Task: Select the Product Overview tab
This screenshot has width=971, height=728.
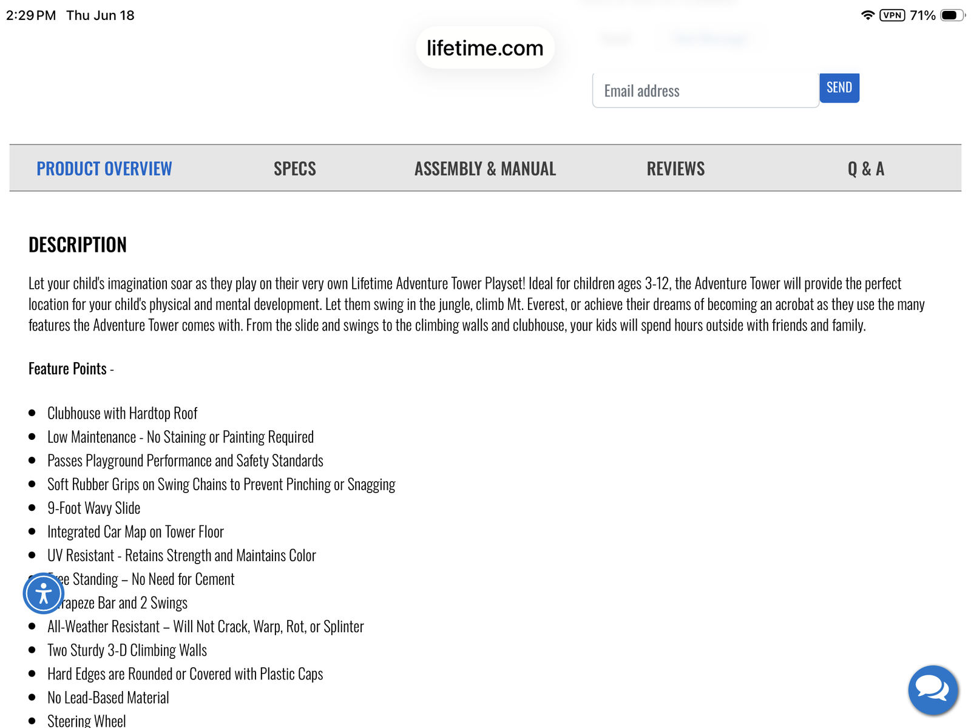Action: coord(104,169)
